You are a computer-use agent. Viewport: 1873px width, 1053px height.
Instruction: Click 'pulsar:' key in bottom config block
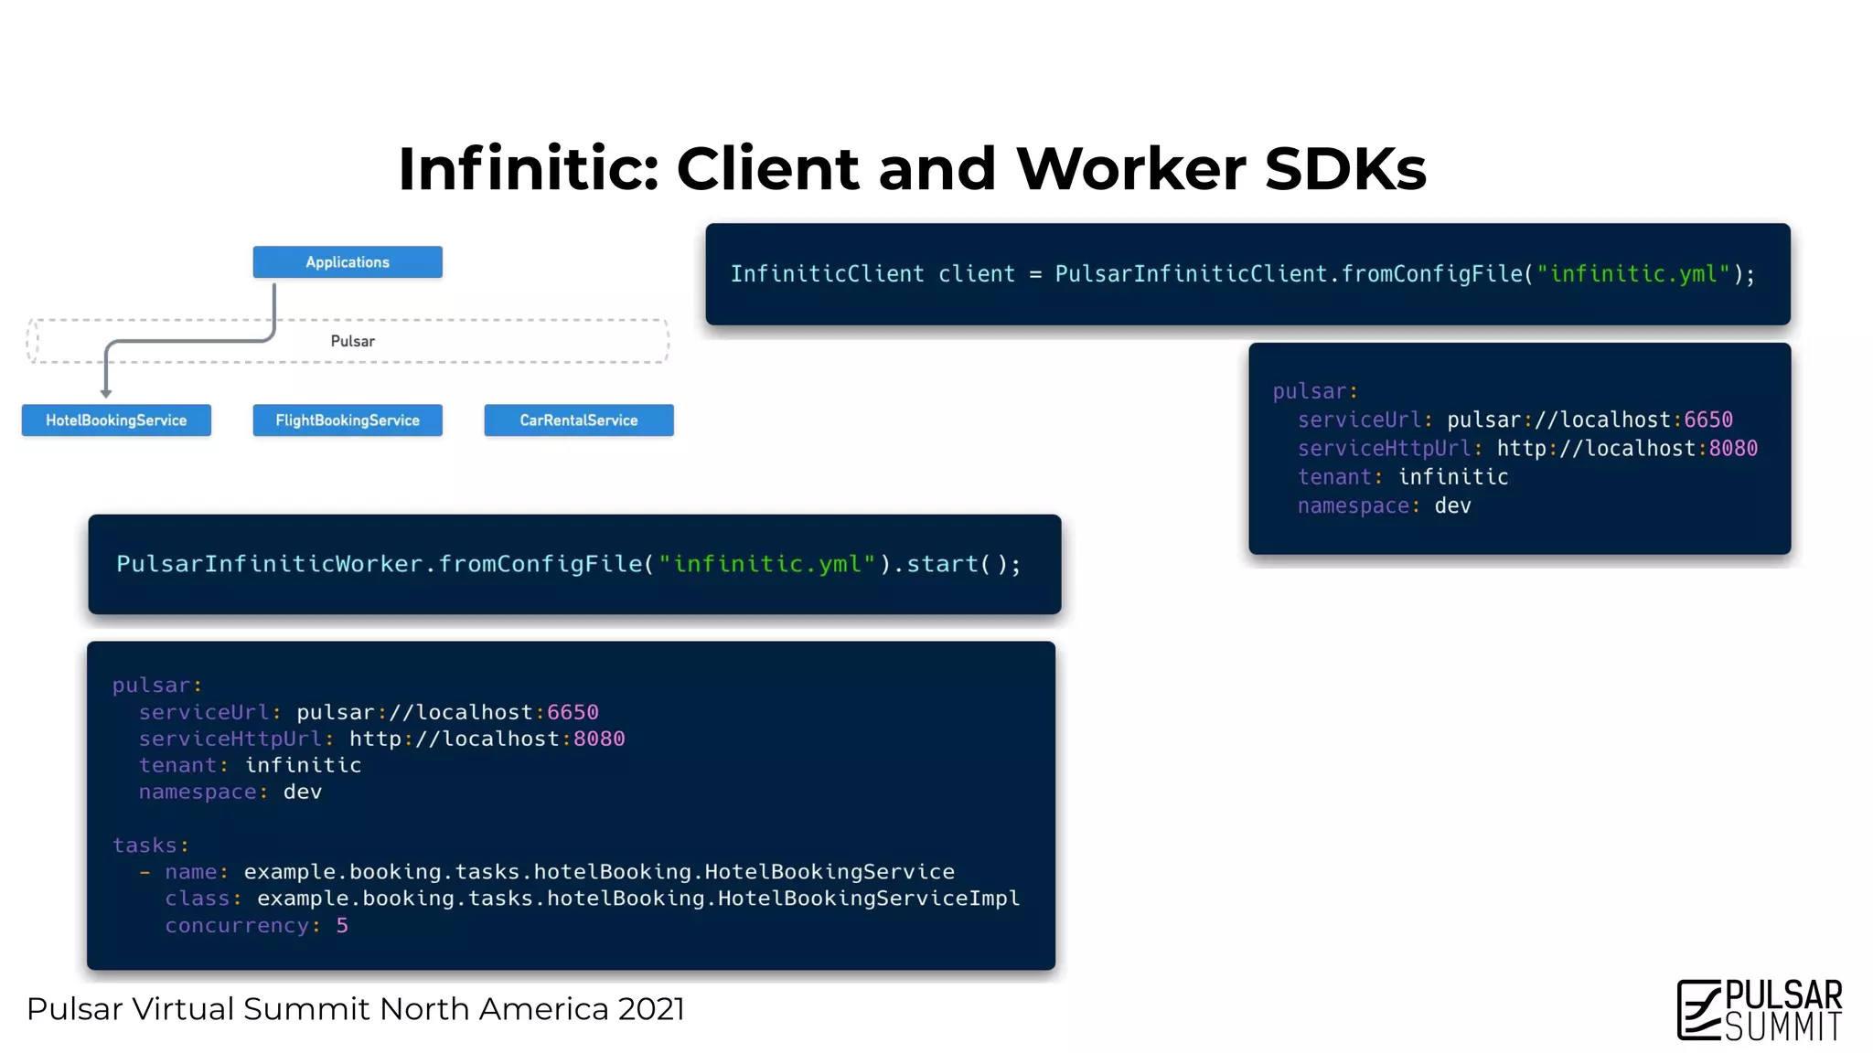pyautogui.click(x=157, y=686)
